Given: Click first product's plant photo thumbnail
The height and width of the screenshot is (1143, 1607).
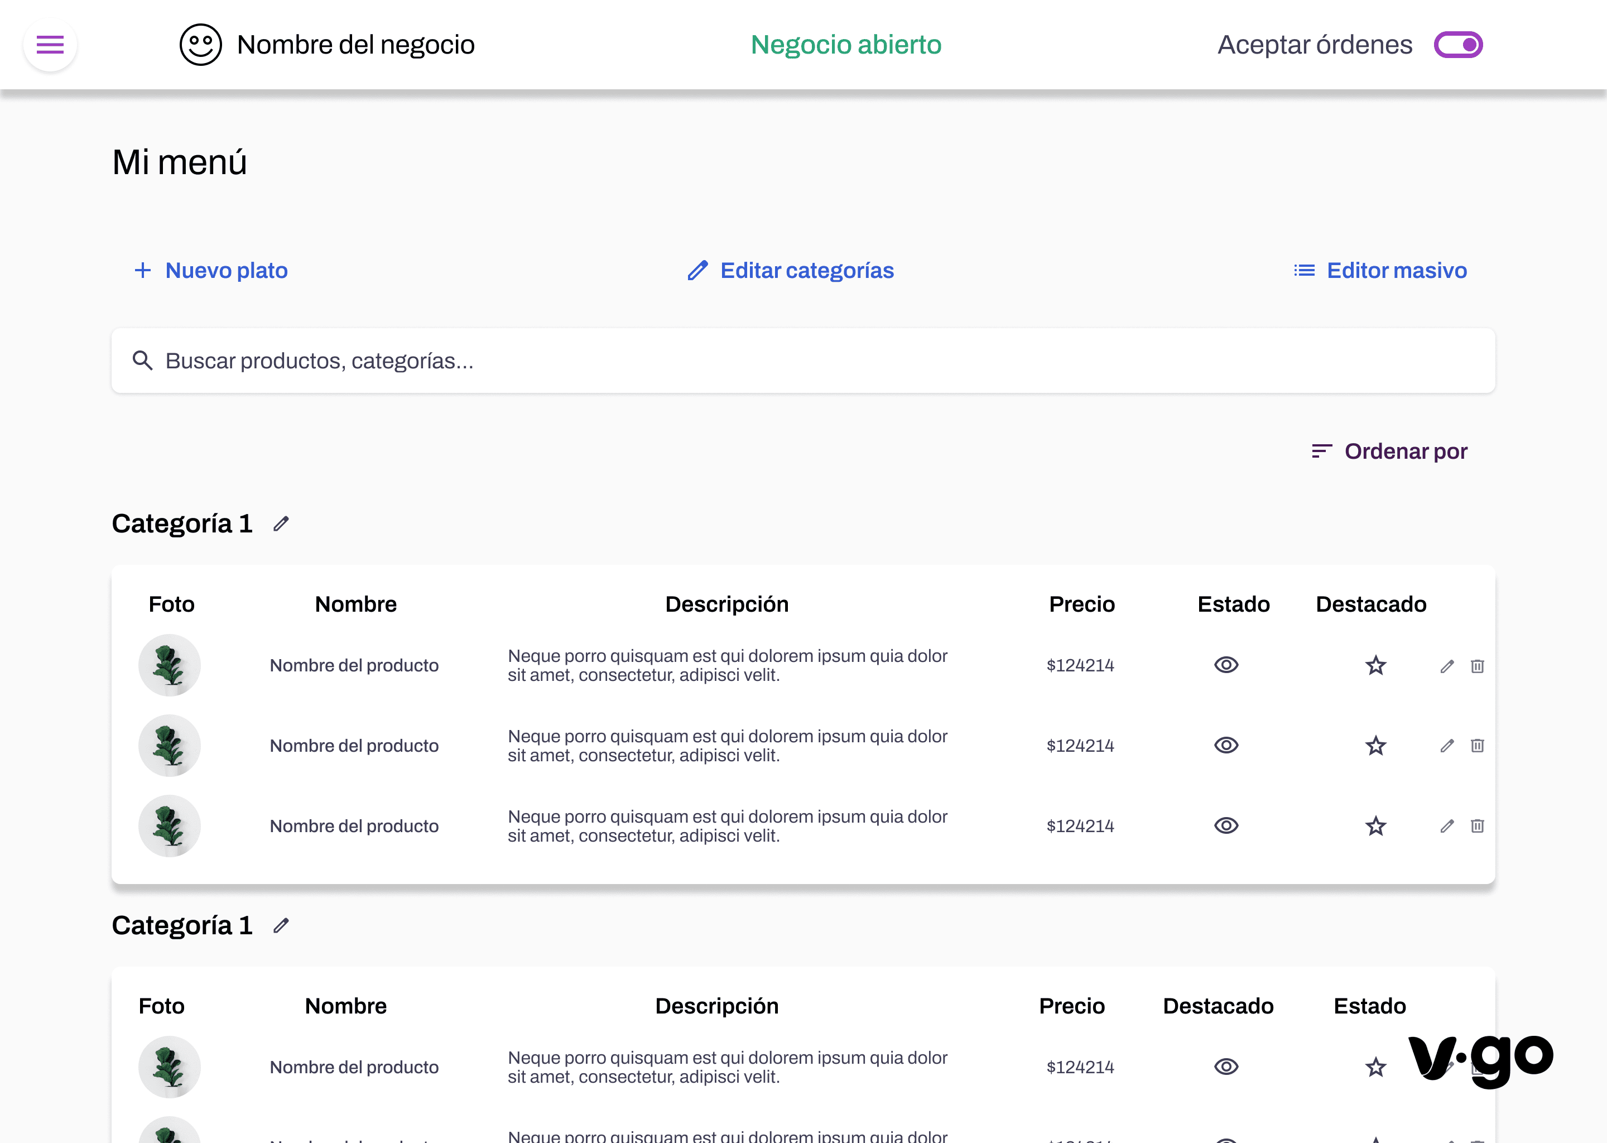Looking at the screenshot, I should [x=170, y=665].
